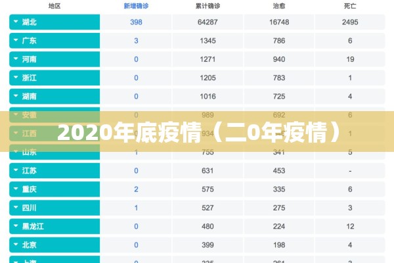Image resolution: width=394 pixels, height=263 pixels.
Task: Click new cases value 2 for 重庆
Action: (136, 189)
